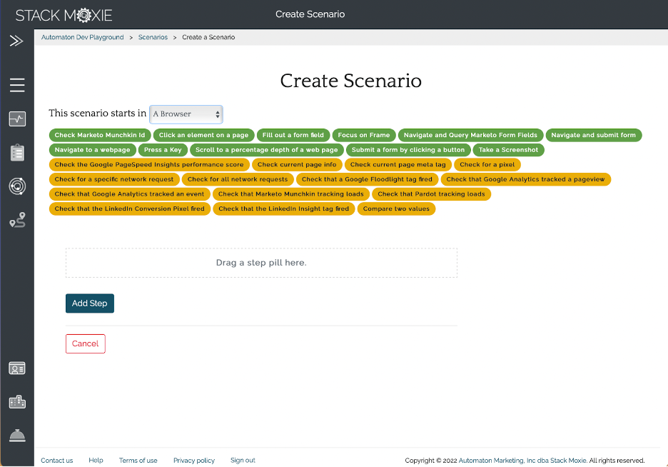Click the circular target icon in the sidebar
The width and height of the screenshot is (668, 467).
(x=17, y=186)
